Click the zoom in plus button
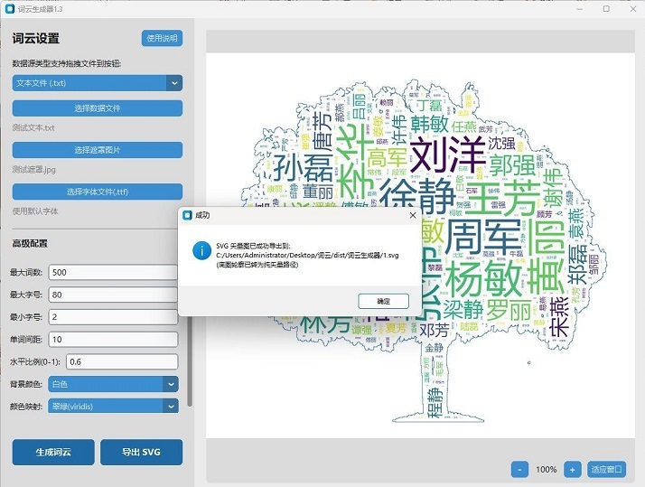 [572, 469]
